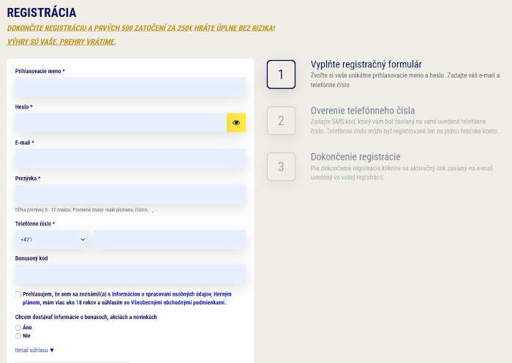512x363 pixels.
Task: Click the phone number input field
Action: [169, 239]
